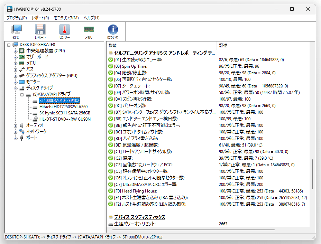Open the モニタリング(M) menu
321x244 pixels.
point(66,18)
